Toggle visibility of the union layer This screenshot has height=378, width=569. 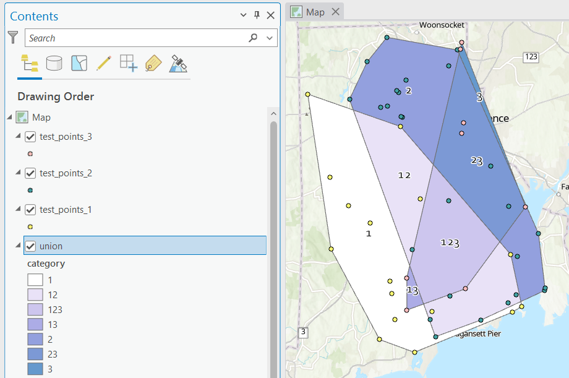tap(30, 246)
